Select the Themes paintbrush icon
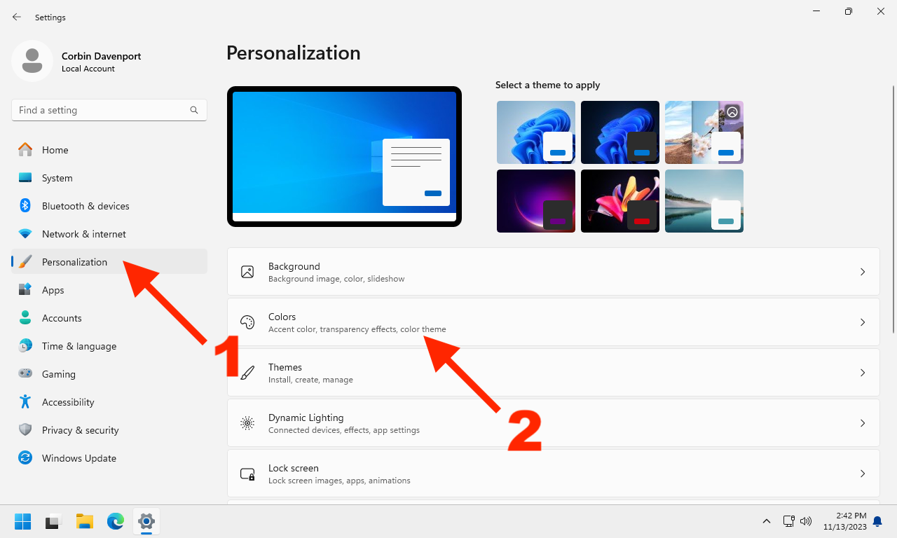Screen dimensions: 897x538 247,373
